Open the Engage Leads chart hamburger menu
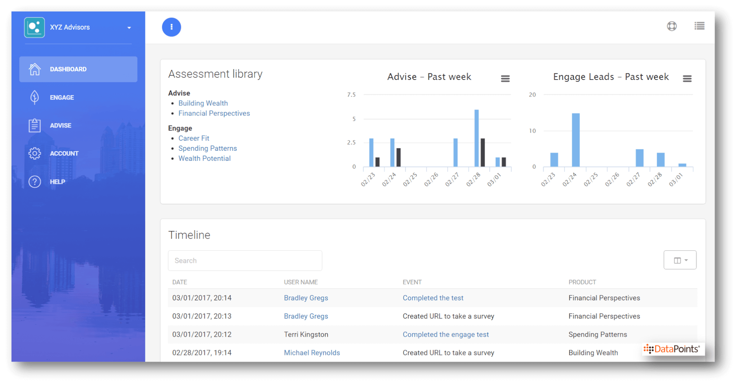This screenshot has width=738, height=385. pos(687,78)
